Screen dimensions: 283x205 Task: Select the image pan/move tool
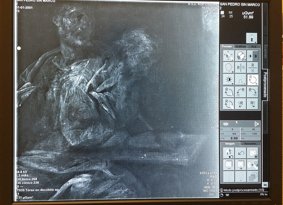point(228,55)
